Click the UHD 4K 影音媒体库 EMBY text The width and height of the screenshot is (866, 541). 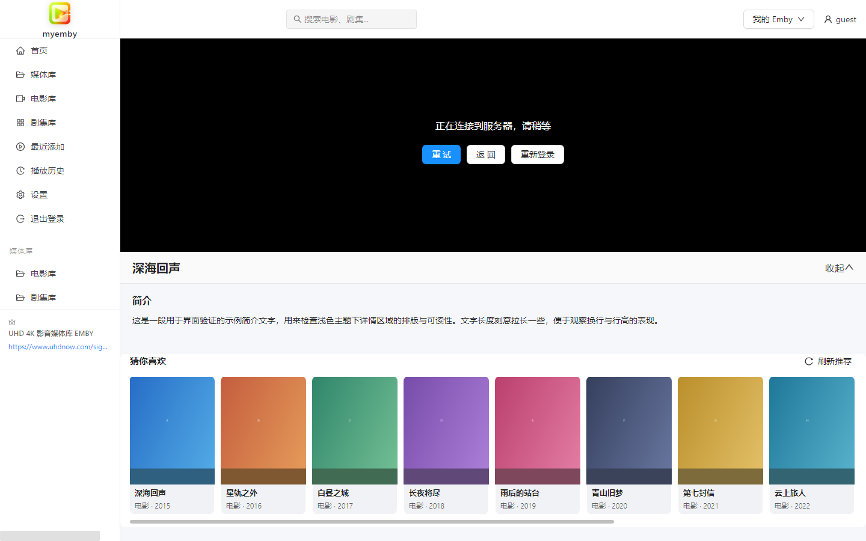click(x=51, y=334)
